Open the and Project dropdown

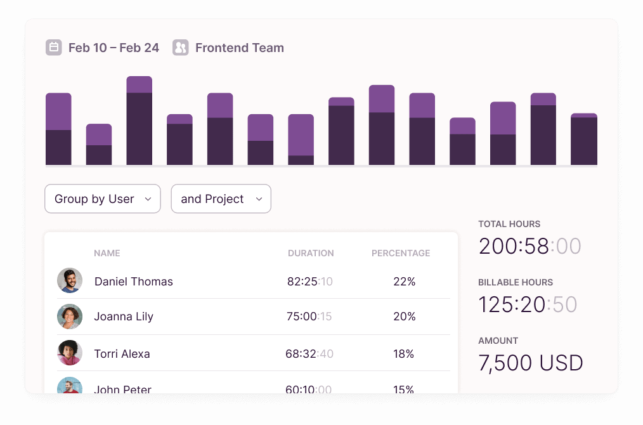pyautogui.click(x=221, y=199)
